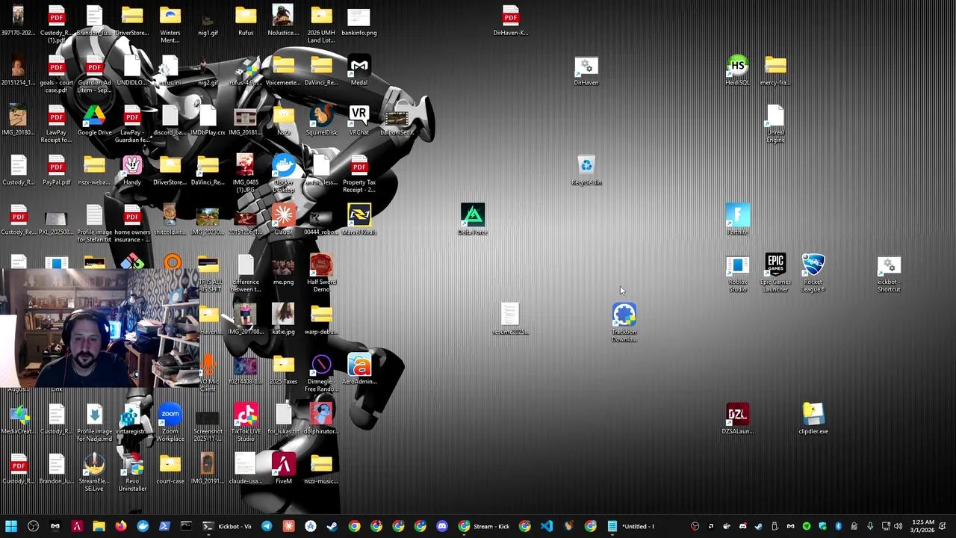Image resolution: width=956 pixels, height=538 pixels.
Task: Select the resume text file icon
Action: (x=511, y=319)
